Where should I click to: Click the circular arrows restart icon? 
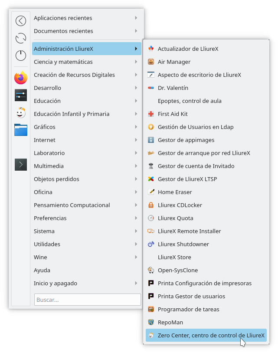point(21,38)
